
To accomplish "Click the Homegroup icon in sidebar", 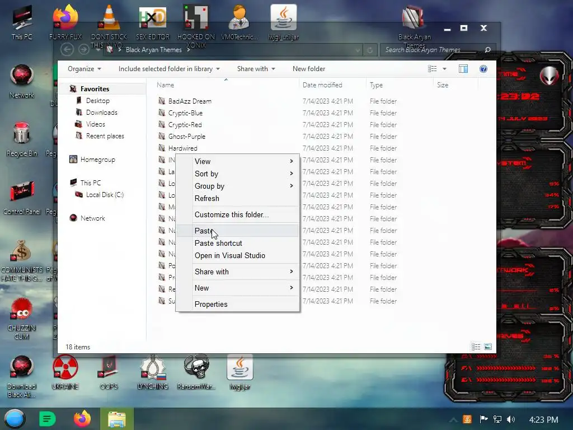I will click(x=73, y=160).
